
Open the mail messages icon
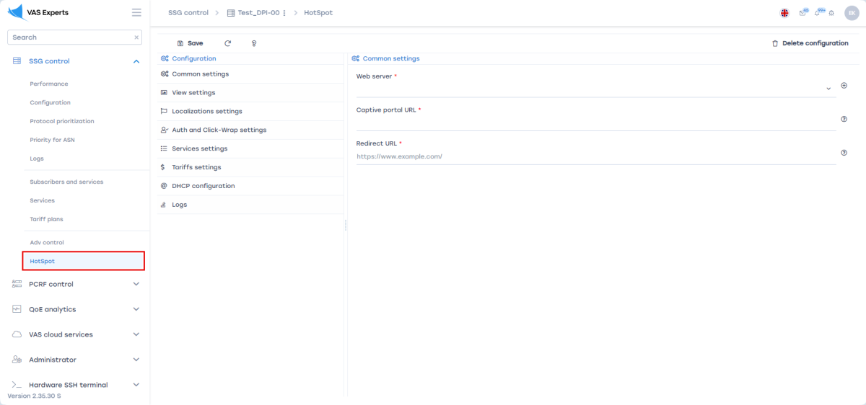[x=802, y=13]
